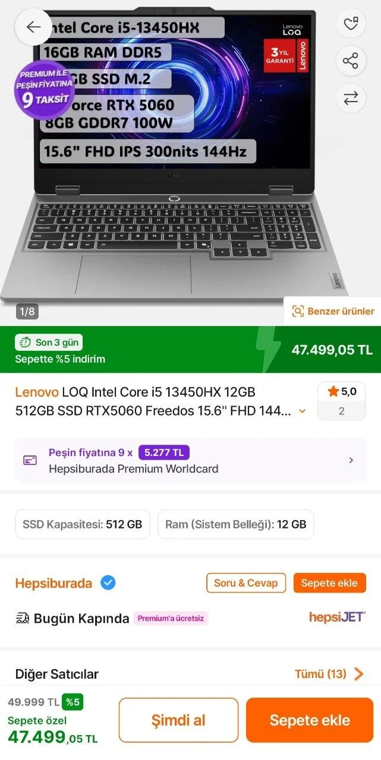Open the compare products arrows icon
381x760 pixels.
[351, 98]
